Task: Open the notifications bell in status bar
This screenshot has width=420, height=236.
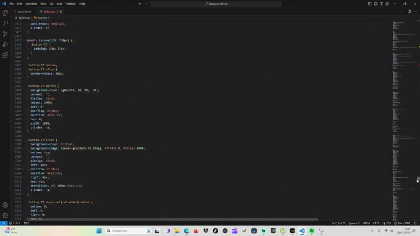Action: click(415, 223)
